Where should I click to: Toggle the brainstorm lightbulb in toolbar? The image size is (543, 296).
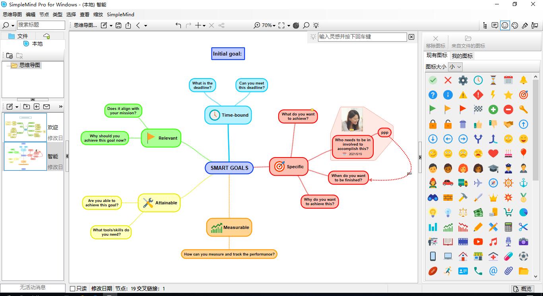[x=316, y=25]
